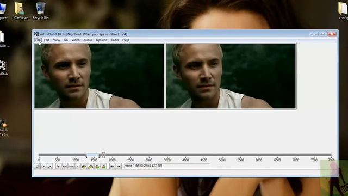Set the mark-out selection end
348x196 pixels.
[x=119, y=166]
